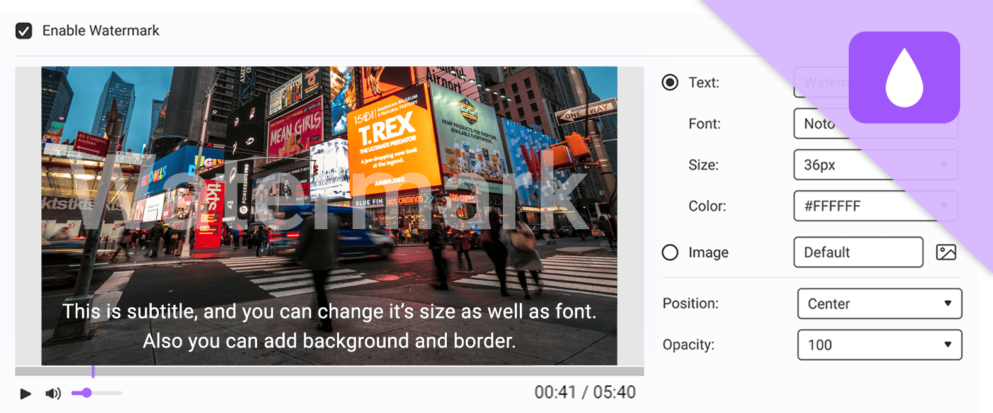Click the purple marker on the video timeline
993x413 pixels.
[93, 371]
